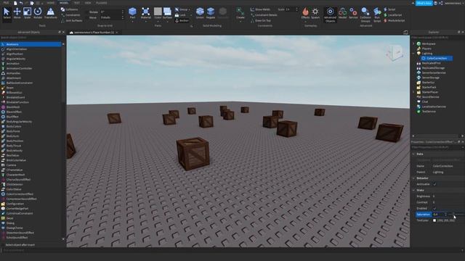Screen dimensions: 465x261
Task: Switch to the PLUGINS ribbon tab
Action: pyautogui.click(x=102, y=3)
